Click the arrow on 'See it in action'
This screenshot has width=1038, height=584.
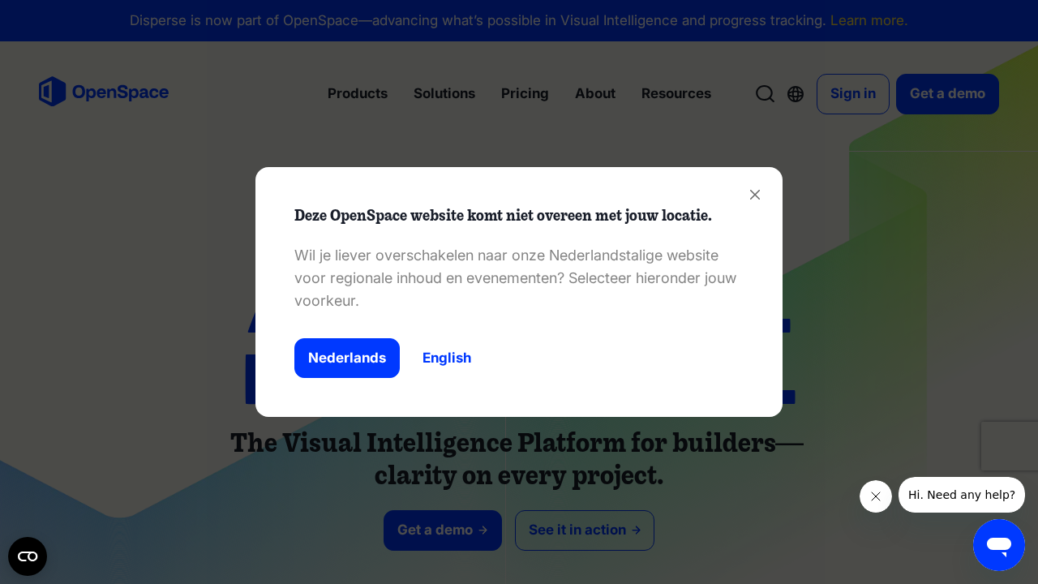click(x=634, y=530)
